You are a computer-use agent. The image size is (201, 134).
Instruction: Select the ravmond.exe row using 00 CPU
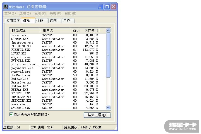click(58, 71)
